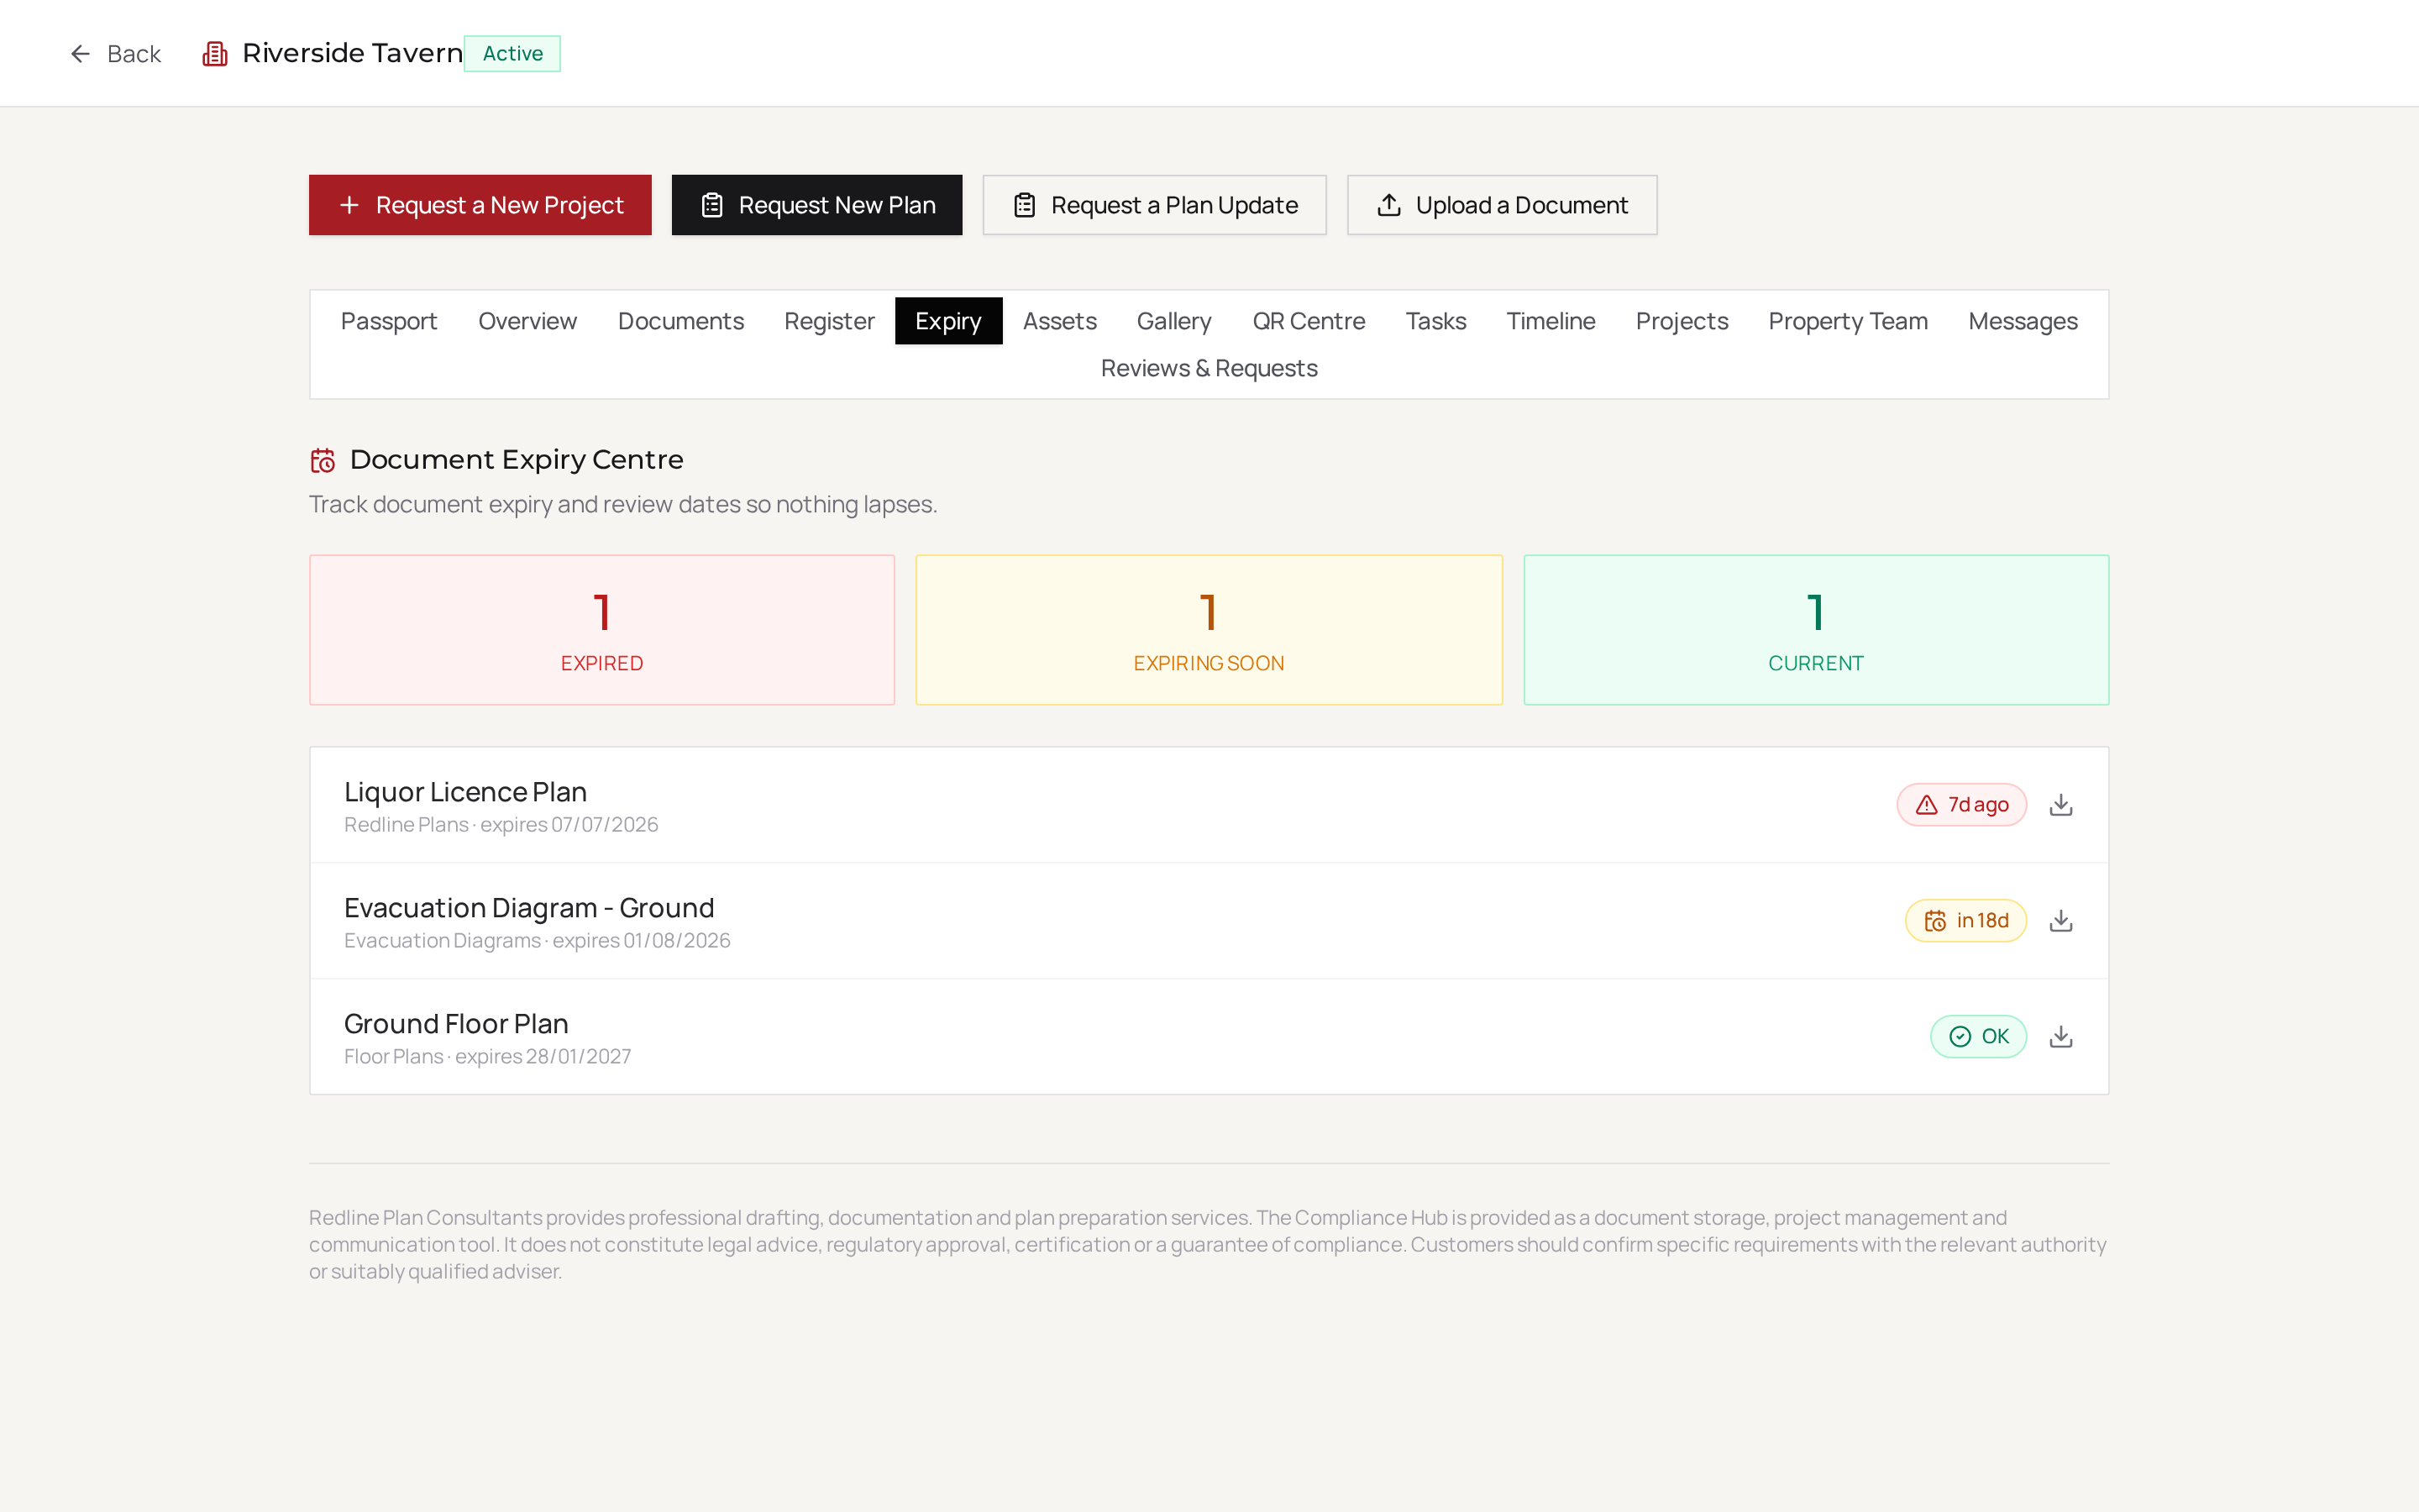Viewport: 2419px width, 1512px height.
Task: Open the Assets tab
Action: pyautogui.click(x=1059, y=321)
